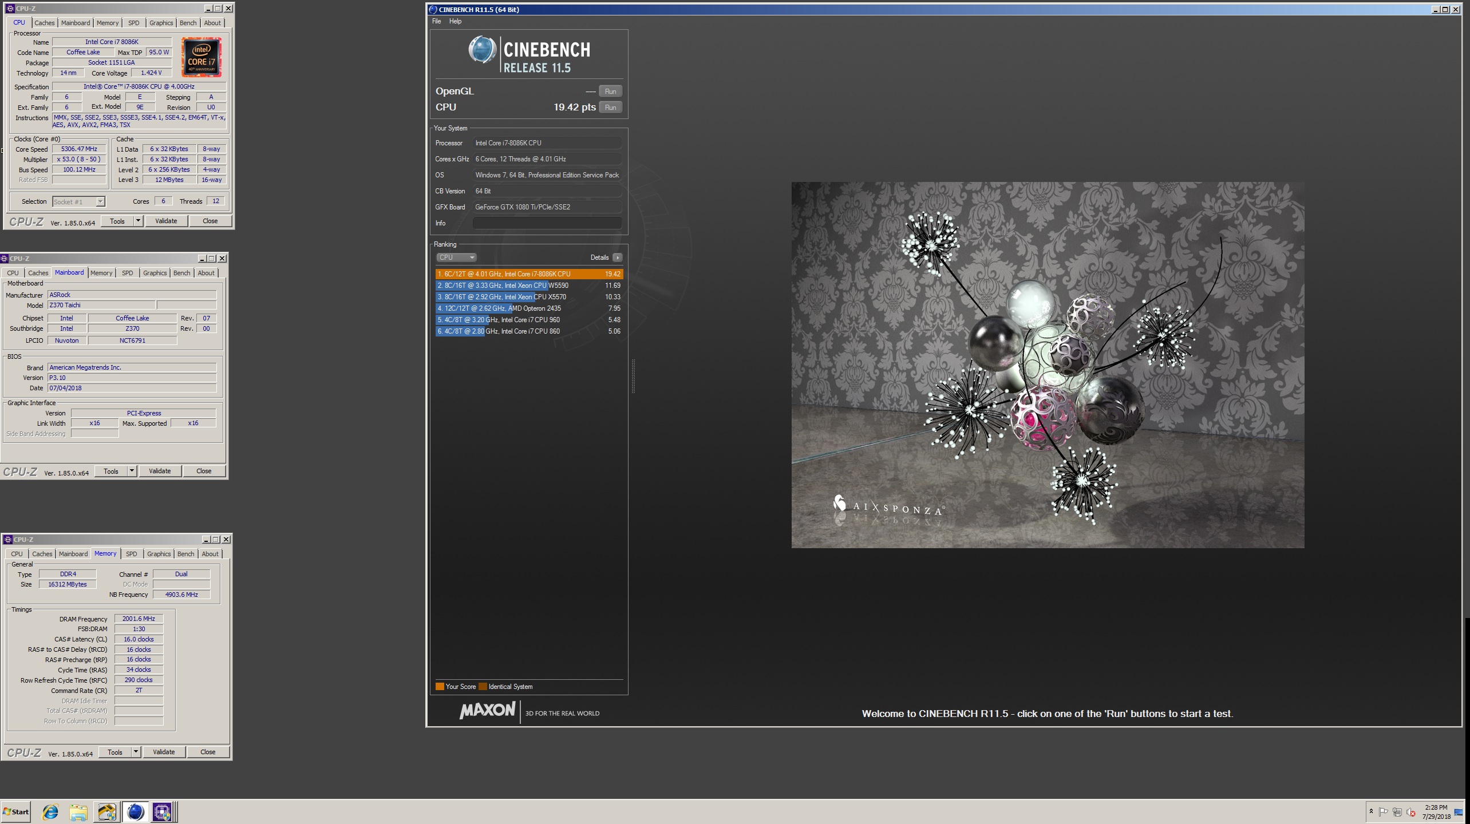Open Tools dropdown arrow in Memory CPU-Z window
The width and height of the screenshot is (1470, 824).
[136, 752]
